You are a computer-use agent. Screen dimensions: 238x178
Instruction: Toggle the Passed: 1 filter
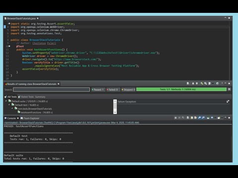98,89
